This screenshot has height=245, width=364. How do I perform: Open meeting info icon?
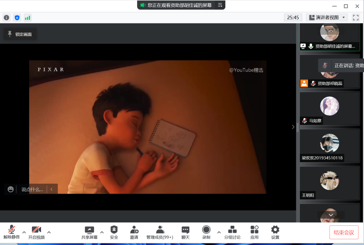tap(6, 18)
